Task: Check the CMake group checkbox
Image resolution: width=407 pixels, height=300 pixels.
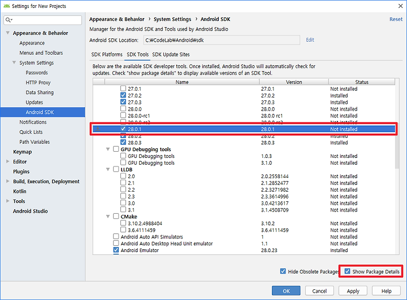Action: [116, 217]
